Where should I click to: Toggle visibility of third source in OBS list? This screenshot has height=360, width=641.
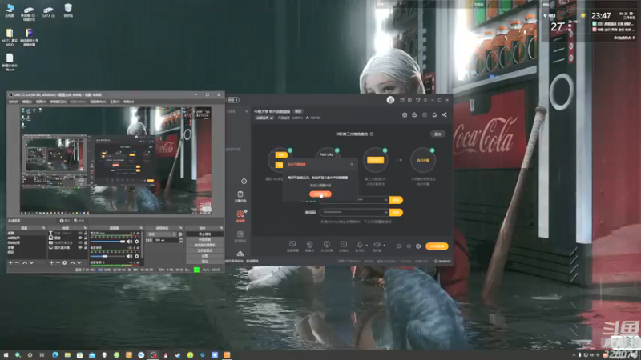[79, 242]
